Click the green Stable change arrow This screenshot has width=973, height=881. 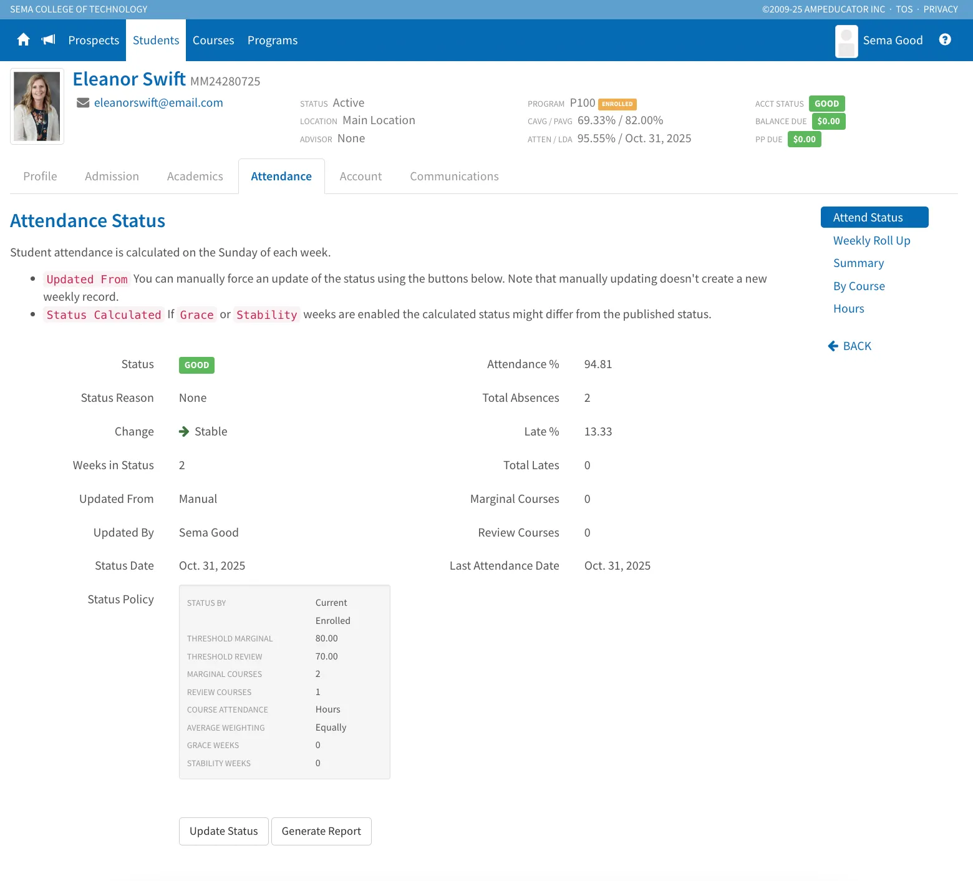coord(184,432)
